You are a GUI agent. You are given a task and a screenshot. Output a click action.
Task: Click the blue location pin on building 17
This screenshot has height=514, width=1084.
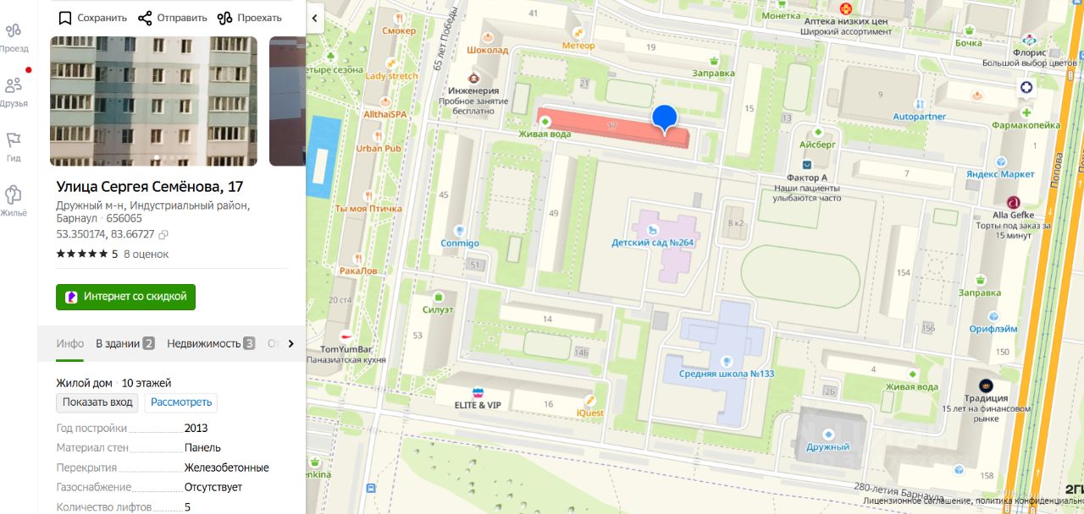point(665,119)
